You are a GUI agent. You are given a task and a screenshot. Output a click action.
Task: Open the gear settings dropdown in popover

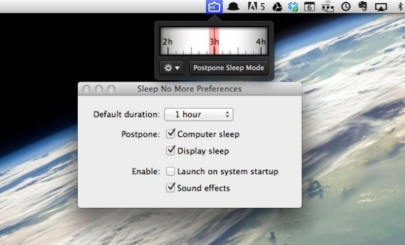pyautogui.click(x=171, y=68)
